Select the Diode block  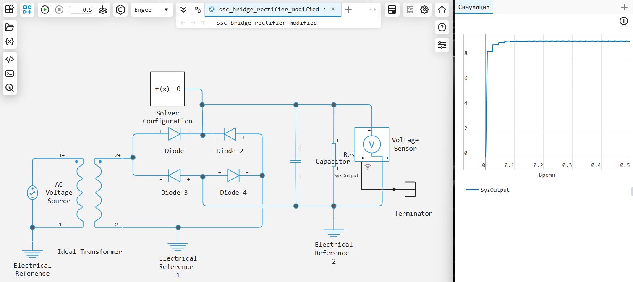point(174,134)
